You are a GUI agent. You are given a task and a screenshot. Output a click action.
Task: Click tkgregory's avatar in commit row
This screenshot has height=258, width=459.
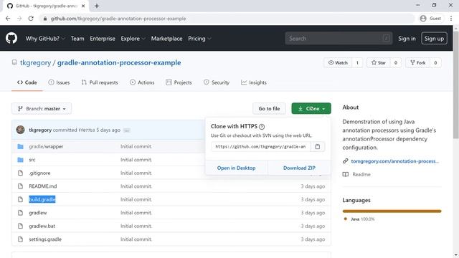[x=21, y=130]
